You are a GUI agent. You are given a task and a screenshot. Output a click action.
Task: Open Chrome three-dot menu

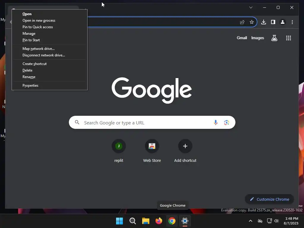[292, 22]
